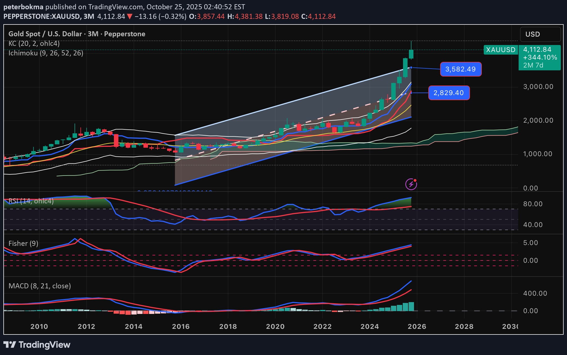Click the 3,582.49 price callout label
This screenshot has height=355, width=567.
pyautogui.click(x=461, y=69)
